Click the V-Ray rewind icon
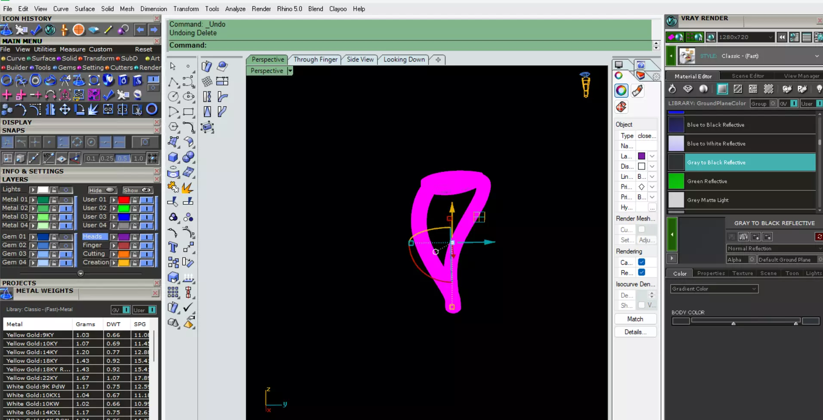This screenshot has width=823, height=420. (782, 37)
